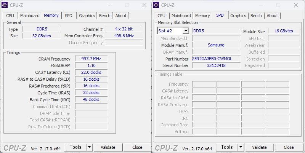305x153 pixels.
Task: Switch to CPU tab in right window
Action: [161, 16]
